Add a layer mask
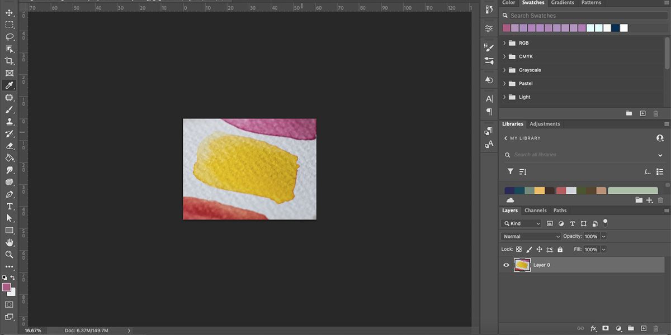 606,328
